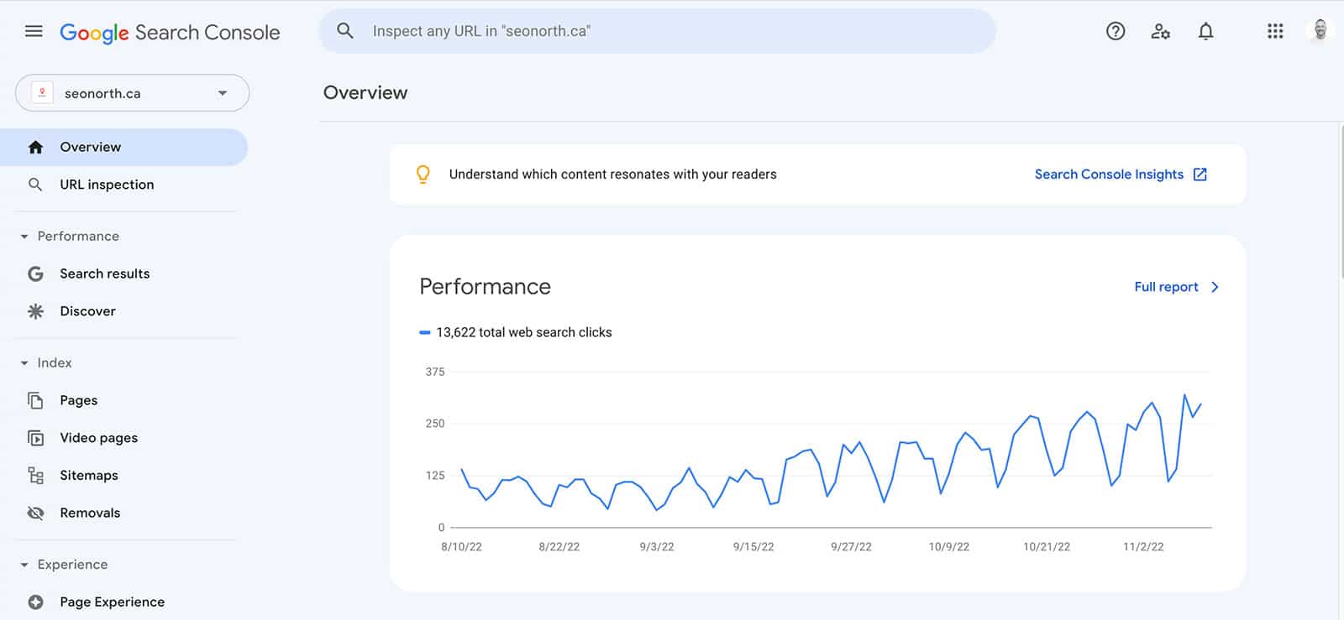
Task: Click the '13,622 total web search clicks' text
Action: pos(524,332)
